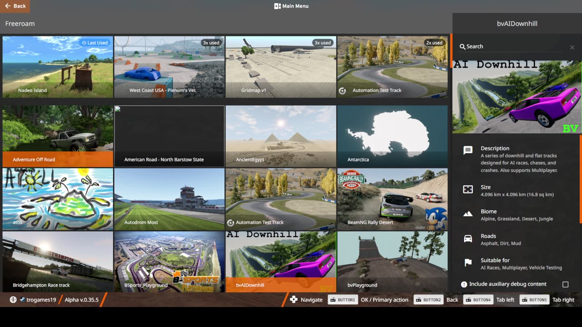The image size is (582, 327).
Task: Click the Alpine, Grassland, Desert, Jungle text
Action: click(x=517, y=219)
